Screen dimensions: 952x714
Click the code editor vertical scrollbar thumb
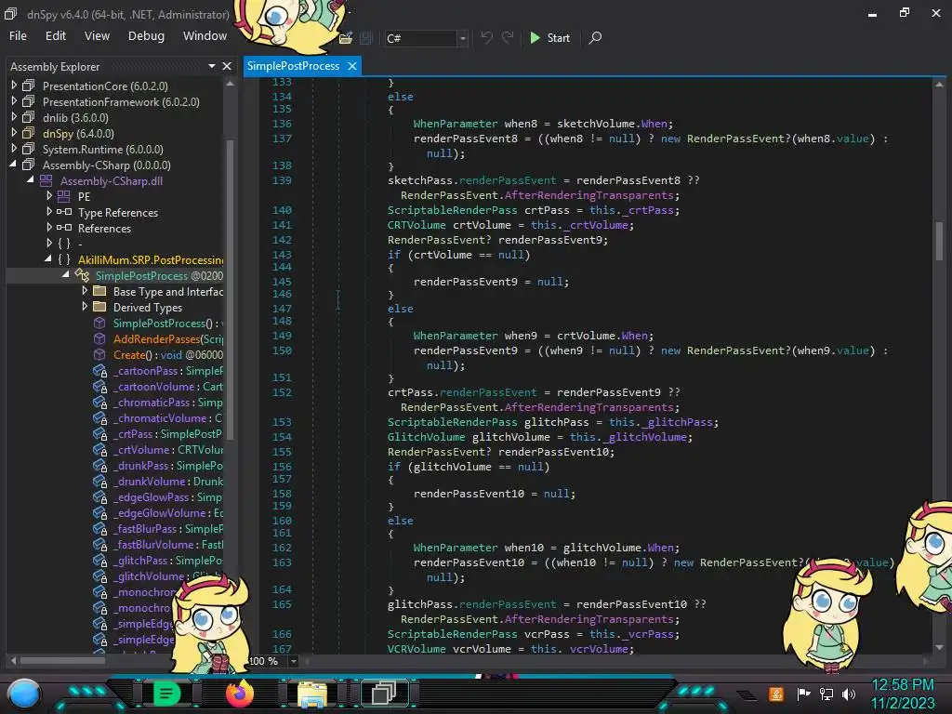click(939, 241)
